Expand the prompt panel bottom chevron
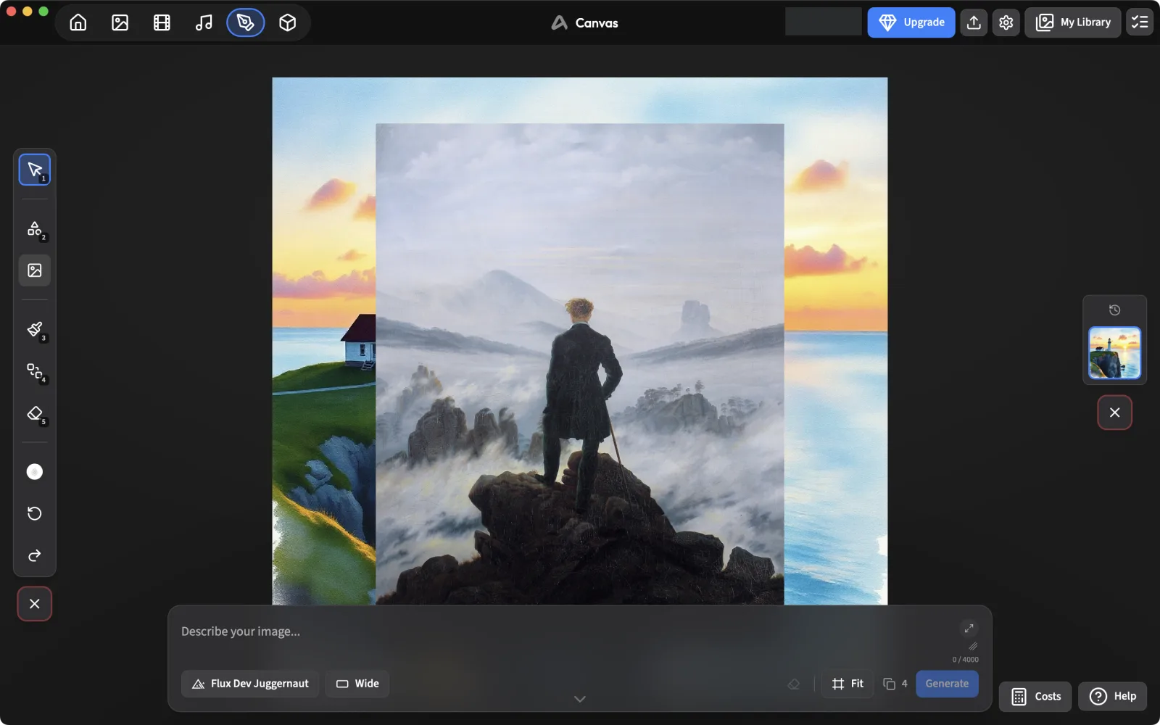Image resolution: width=1160 pixels, height=725 pixels. coord(580,700)
